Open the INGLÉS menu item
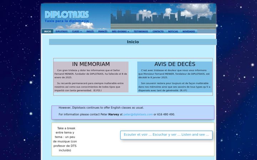The width and height of the screenshot is (257, 160). coord(90,31)
